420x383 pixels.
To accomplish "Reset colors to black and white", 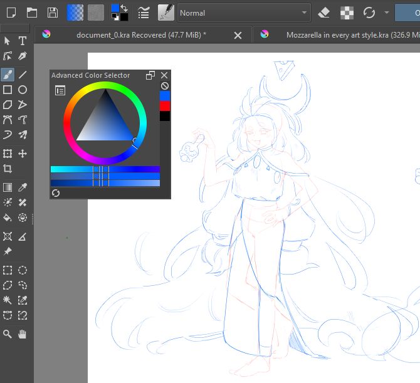I will click(x=115, y=17).
